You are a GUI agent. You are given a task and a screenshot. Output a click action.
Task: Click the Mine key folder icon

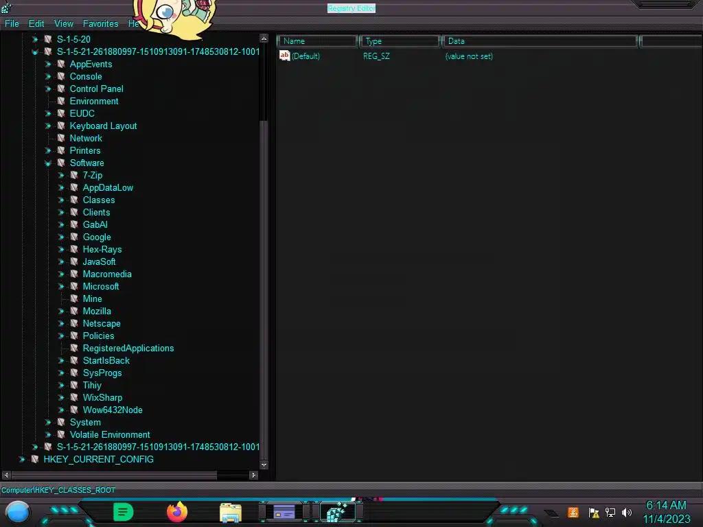click(x=74, y=298)
